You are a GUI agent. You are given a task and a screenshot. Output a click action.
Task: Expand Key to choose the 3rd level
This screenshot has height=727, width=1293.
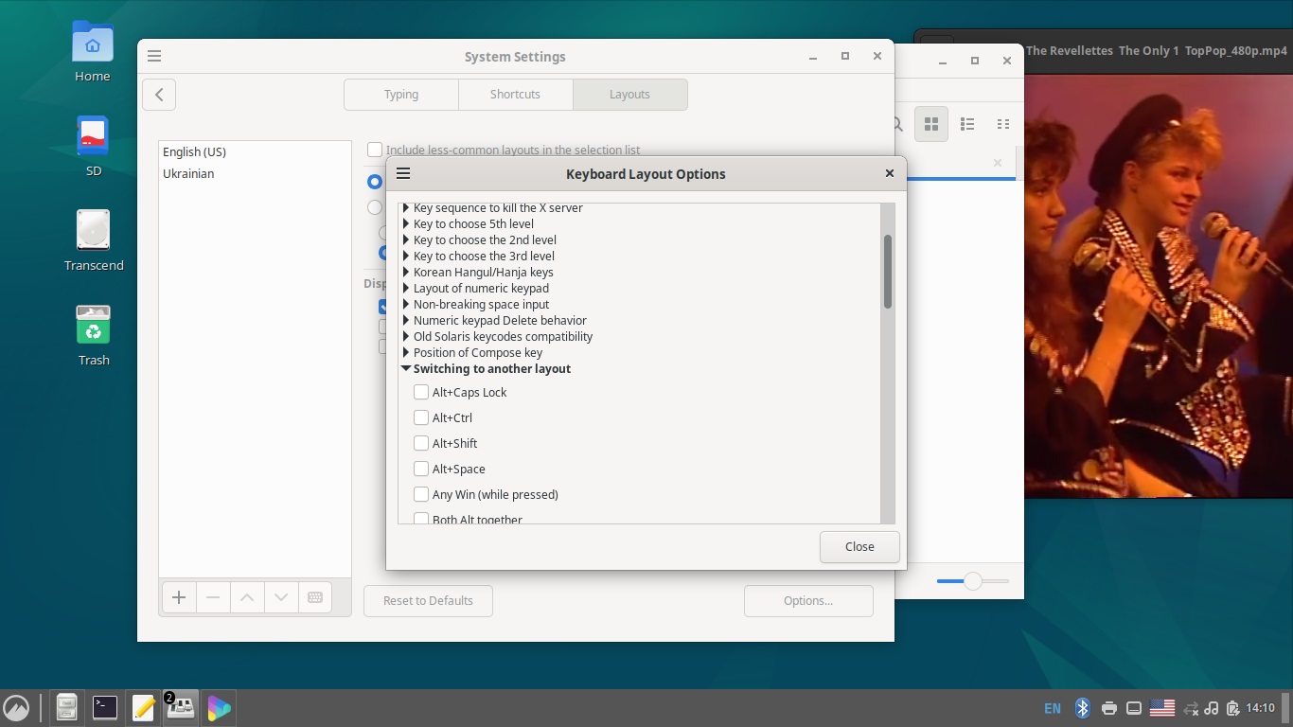(x=406, y=256)
